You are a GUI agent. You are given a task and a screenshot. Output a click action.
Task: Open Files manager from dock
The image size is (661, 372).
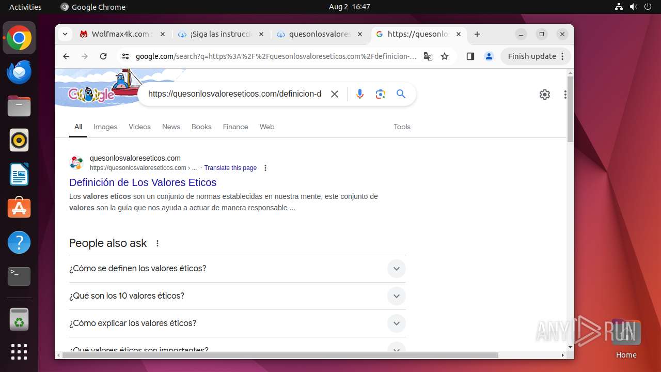[19, 106]
